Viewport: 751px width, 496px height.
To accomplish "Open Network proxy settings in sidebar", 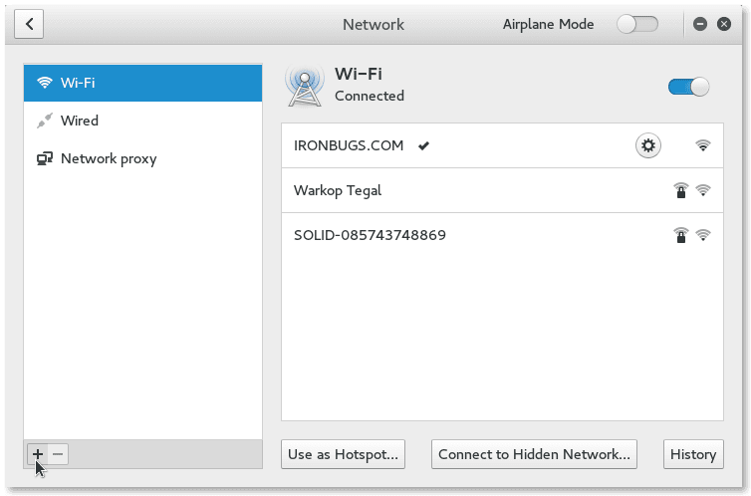I will pos(142,158).
